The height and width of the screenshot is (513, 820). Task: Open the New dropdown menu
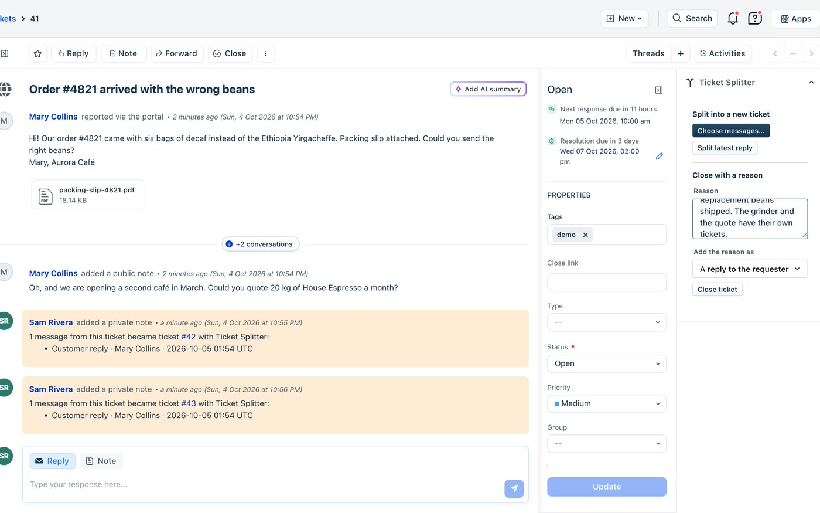[x=624, y=18]
